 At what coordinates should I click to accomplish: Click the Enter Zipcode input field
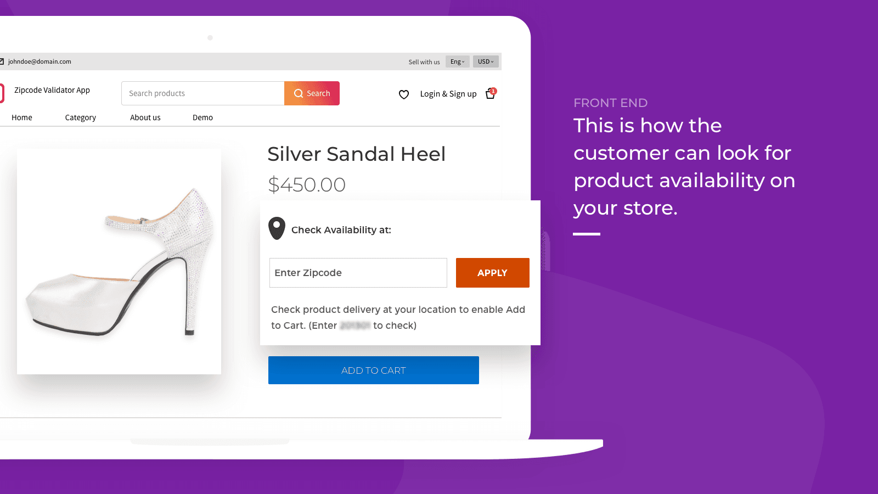click(358, 273)
